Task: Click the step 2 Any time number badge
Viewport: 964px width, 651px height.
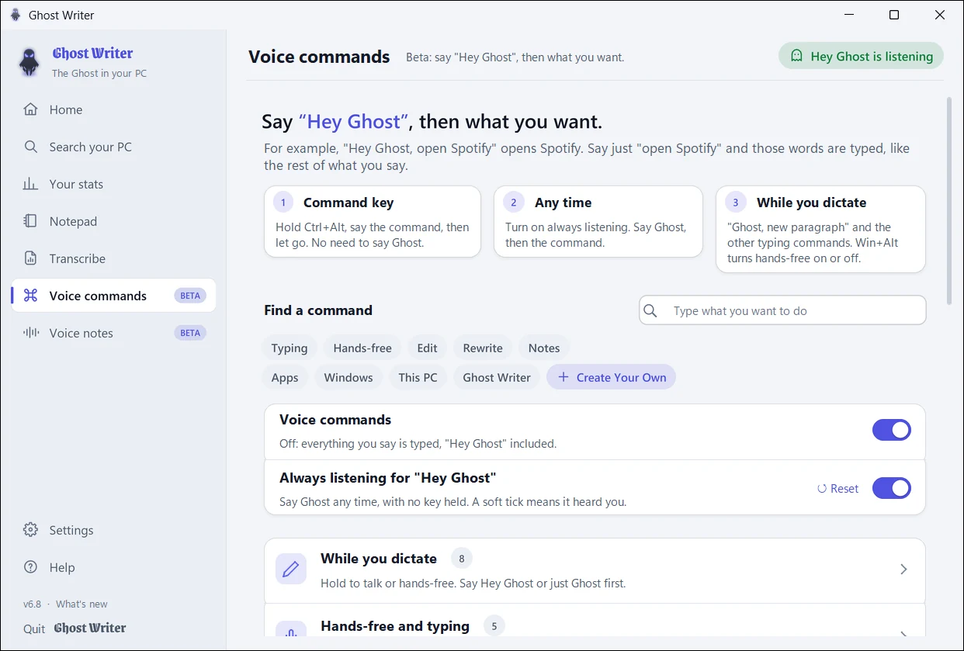Action: 513,203
